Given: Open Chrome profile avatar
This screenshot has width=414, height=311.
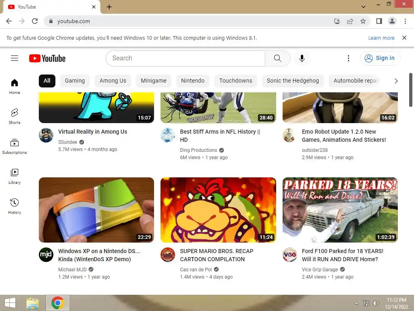Looking at the screenshot, I should 392,21.
